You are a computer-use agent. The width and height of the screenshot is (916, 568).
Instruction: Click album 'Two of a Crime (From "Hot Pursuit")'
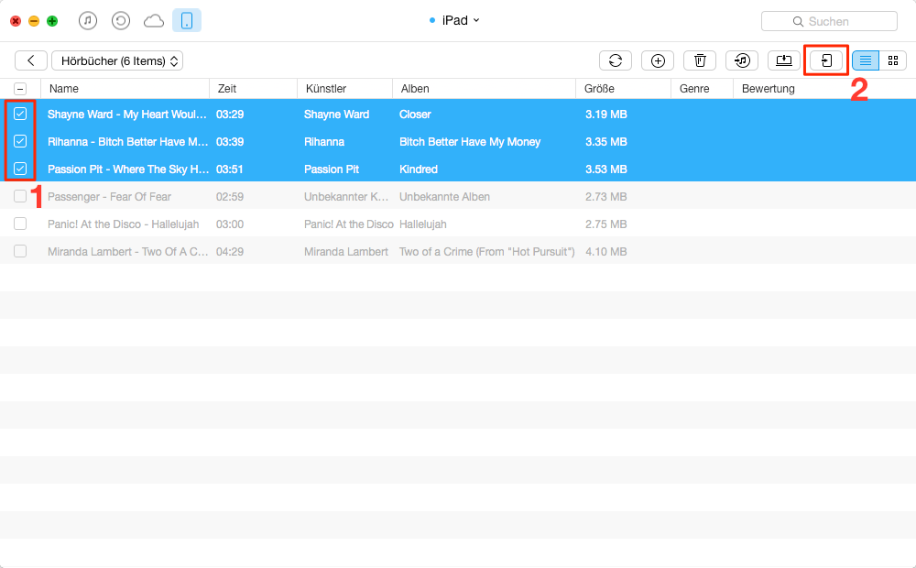tap(487, 252)
